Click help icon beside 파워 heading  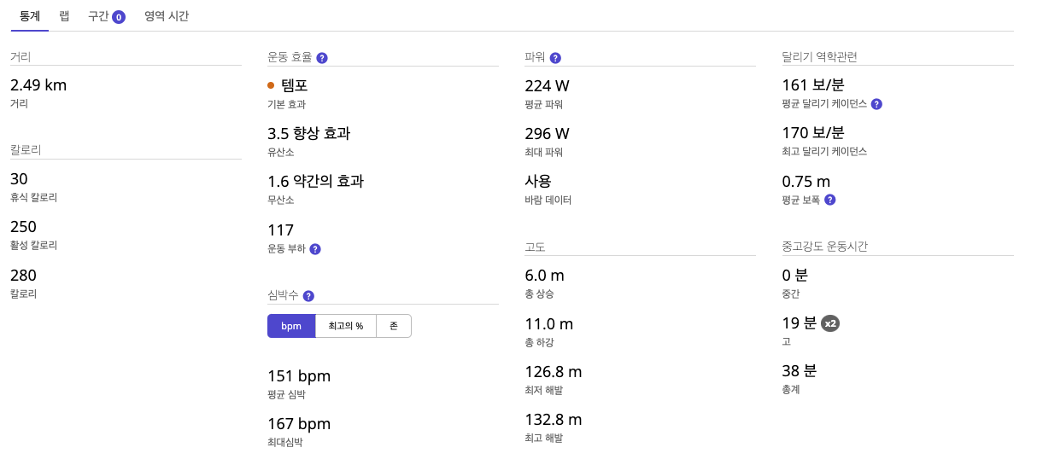point(555,58)
